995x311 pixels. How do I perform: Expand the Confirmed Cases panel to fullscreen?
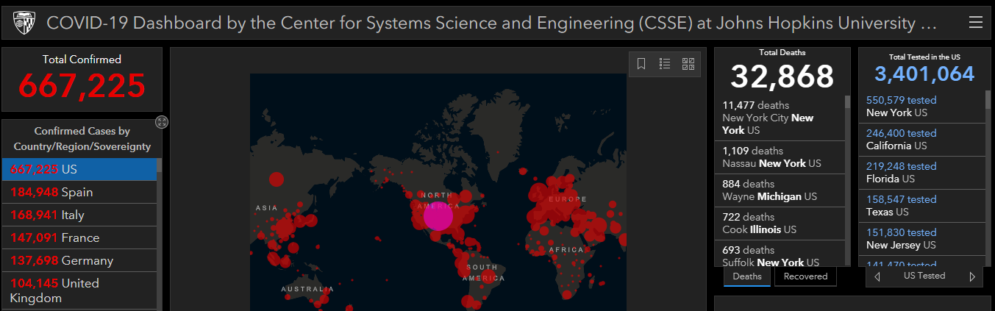click(163, 122)
